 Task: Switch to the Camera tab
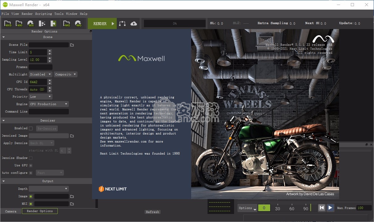[x=11, y=211]
